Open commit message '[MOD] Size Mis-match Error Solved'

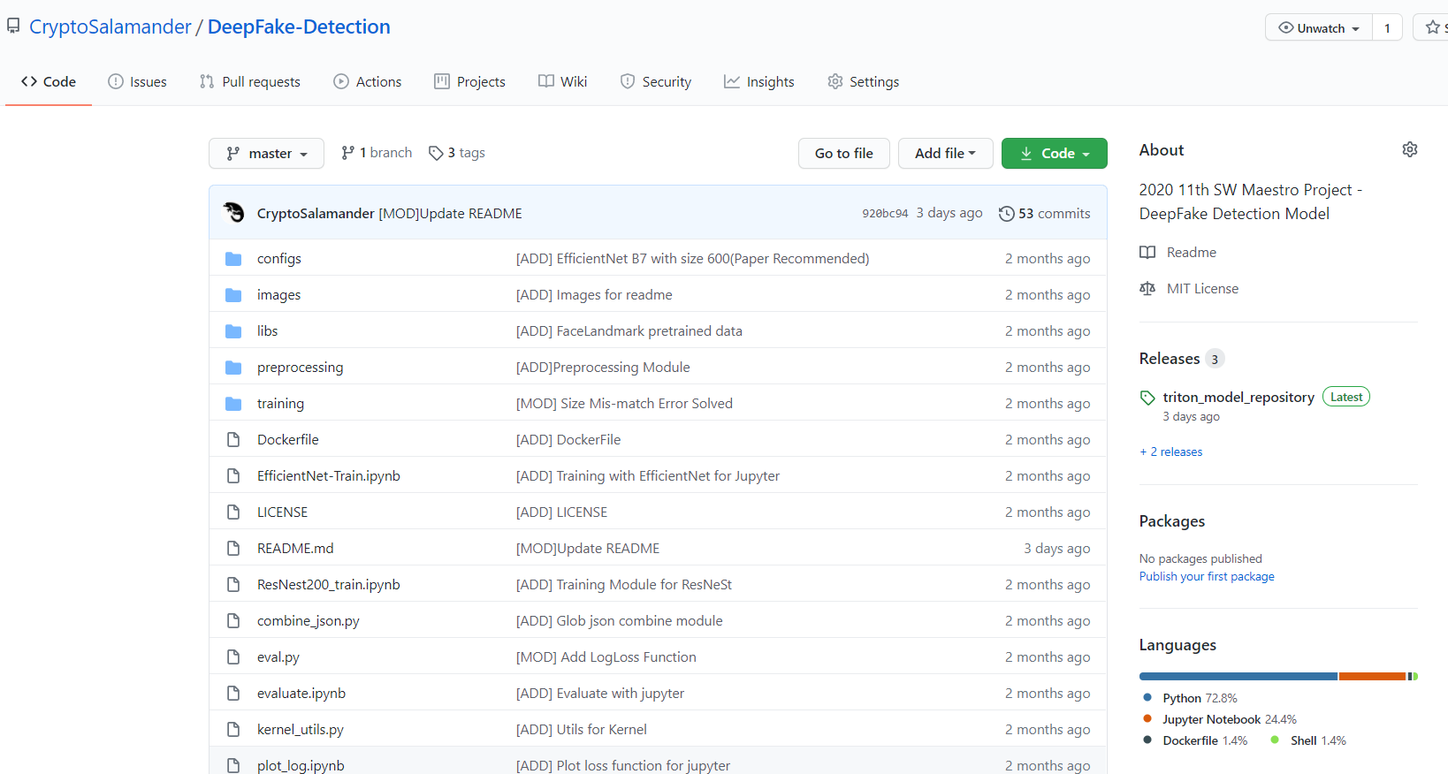pos(624,404)
